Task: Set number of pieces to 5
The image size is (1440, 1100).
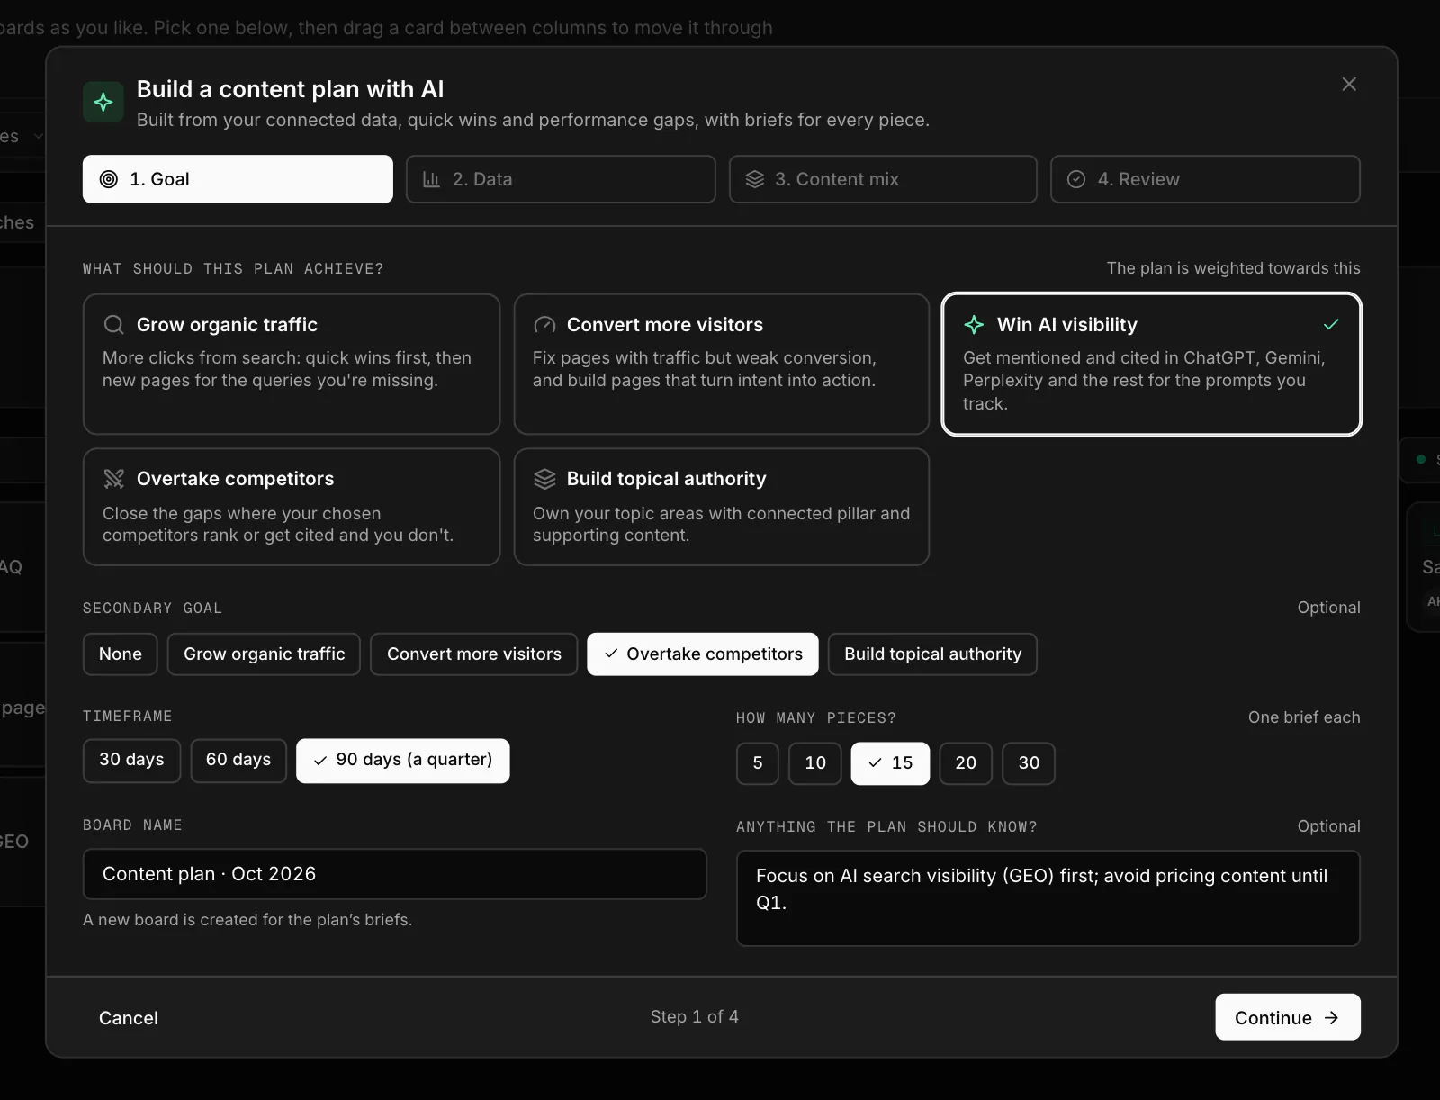Action: (758, 763)
